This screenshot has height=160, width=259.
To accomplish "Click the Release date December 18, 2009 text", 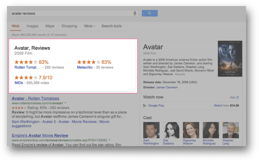I will click(x=170, y=82).
